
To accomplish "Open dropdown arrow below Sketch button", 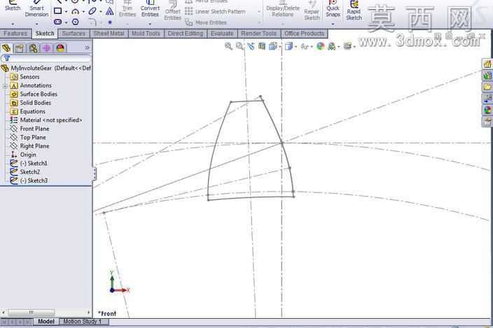I will click(13, 24).
